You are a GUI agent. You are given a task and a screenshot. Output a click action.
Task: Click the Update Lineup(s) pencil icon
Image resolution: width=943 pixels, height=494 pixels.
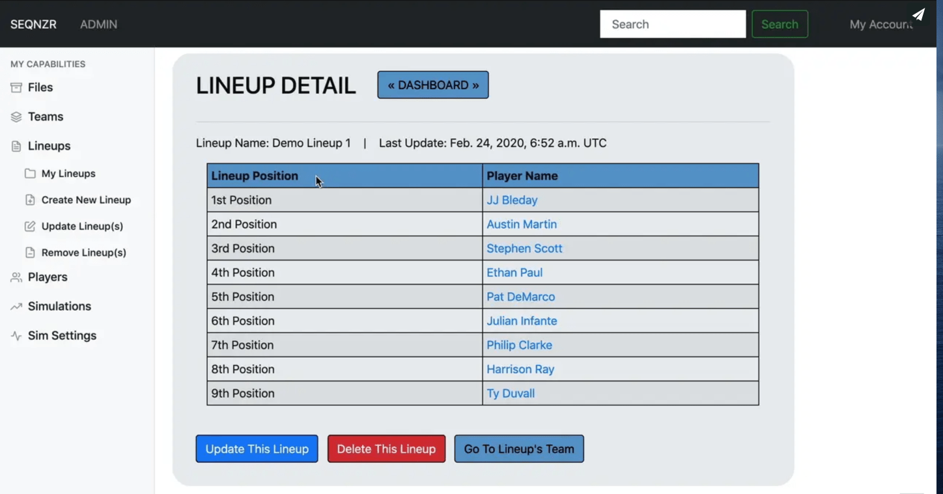pyautogui.click(x=30, y=226)
